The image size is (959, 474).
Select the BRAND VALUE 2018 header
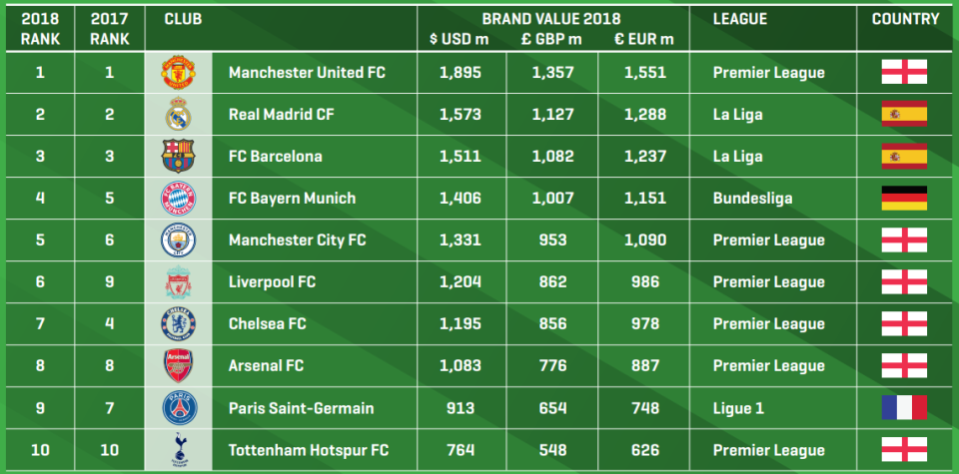(x=551, y=19)
